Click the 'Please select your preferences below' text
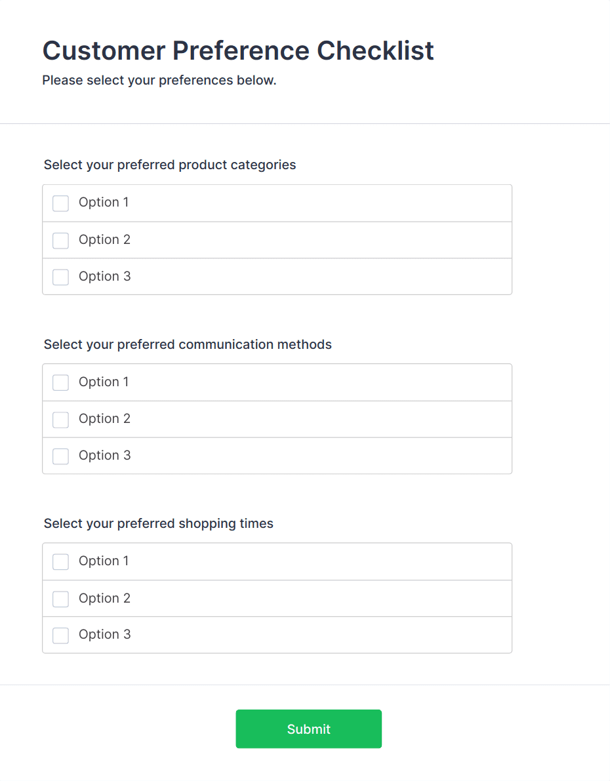The width and height of the screenshot is (610, 781). click(x=159, y=81)
